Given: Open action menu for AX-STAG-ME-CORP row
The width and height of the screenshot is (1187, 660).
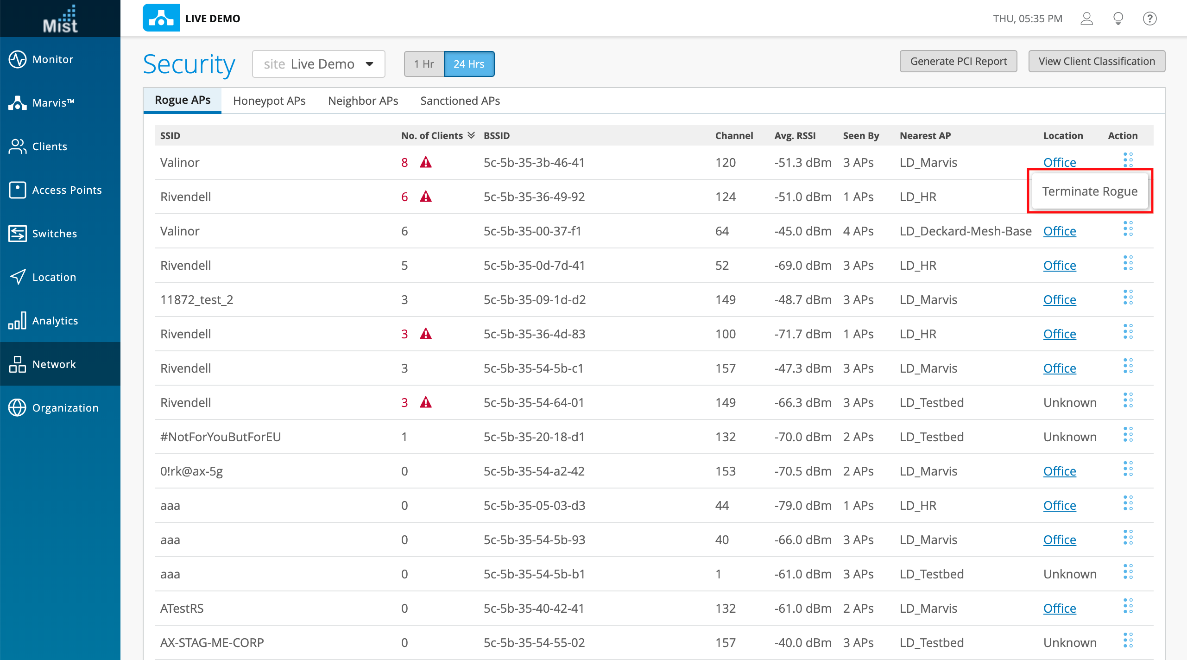Looking at the screenshot, I should point(1128,641).
